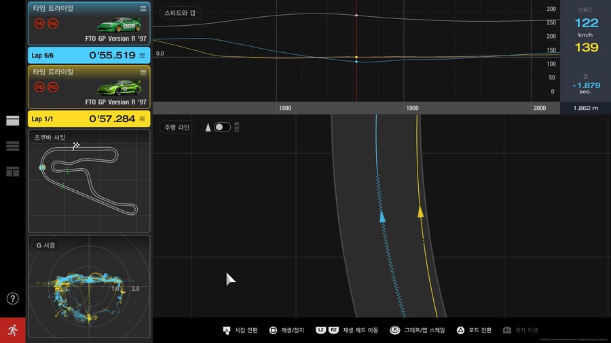Open the lap list for Lap 6/6

(x=143, y=55)
